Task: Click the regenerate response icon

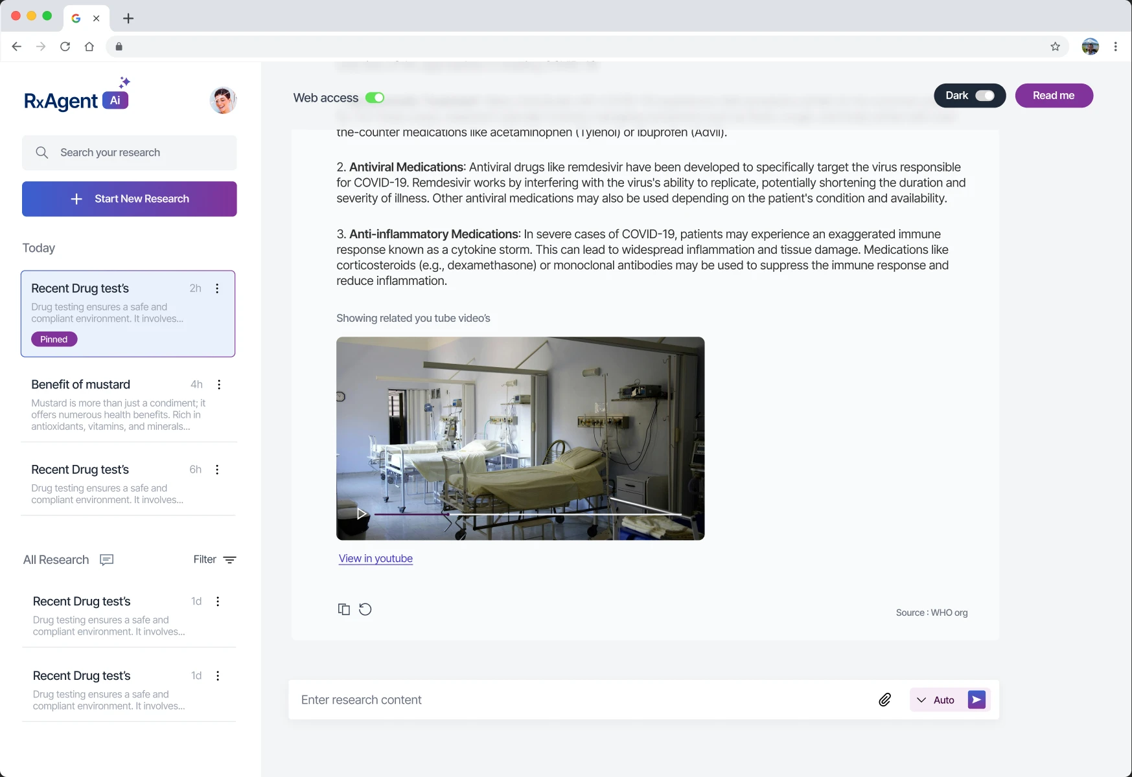Action: point(365,609)
